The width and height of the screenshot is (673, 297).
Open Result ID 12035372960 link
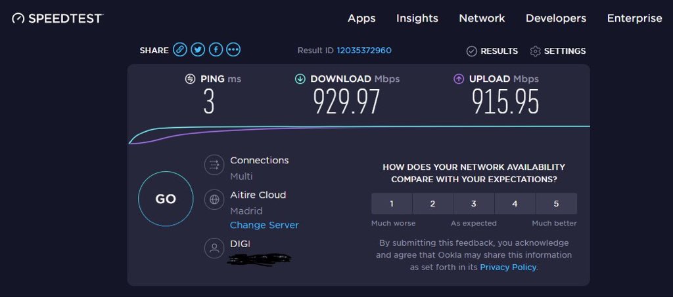coord(364,50)
